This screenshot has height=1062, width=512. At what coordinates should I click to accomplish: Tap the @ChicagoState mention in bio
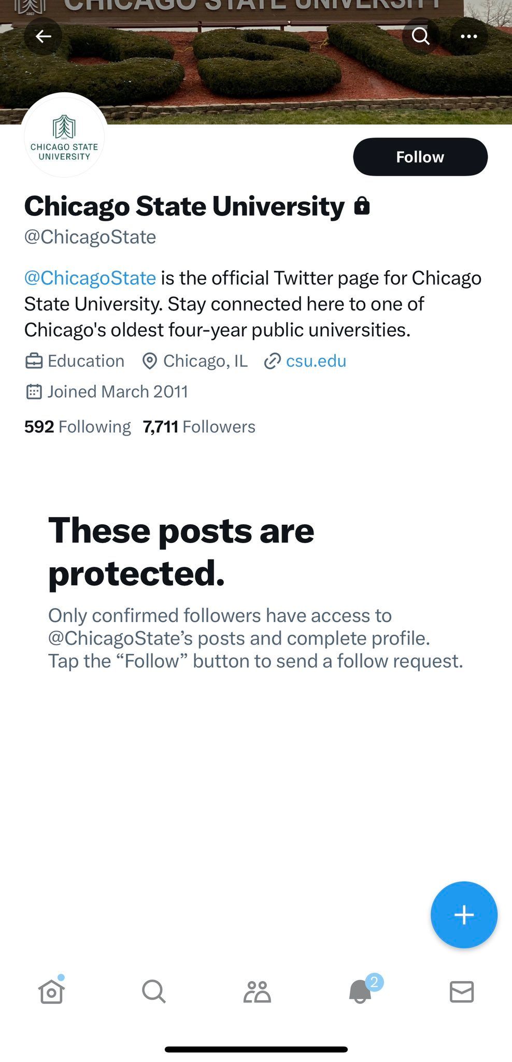(90, 278)
